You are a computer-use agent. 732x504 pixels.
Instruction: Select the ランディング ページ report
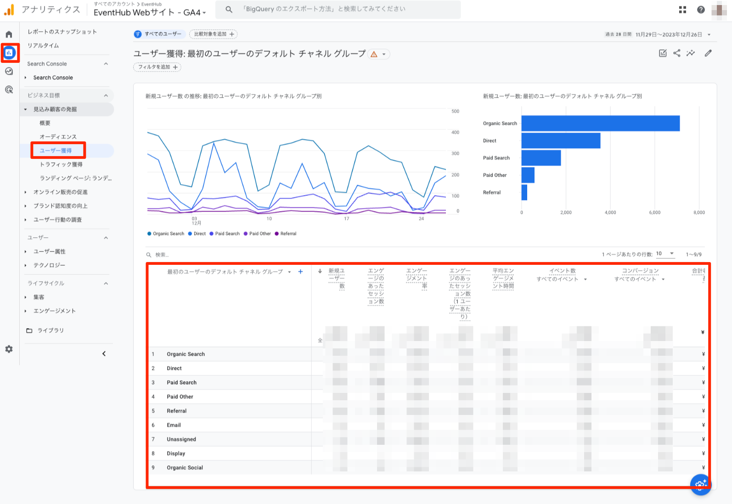tap(76, 178)
